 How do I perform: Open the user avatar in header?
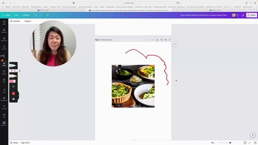[x=234, y=15]
